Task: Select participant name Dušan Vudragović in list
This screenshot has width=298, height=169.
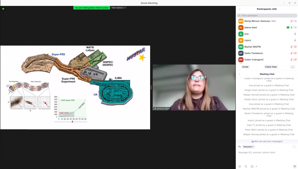Action: (x=254, y=60)
